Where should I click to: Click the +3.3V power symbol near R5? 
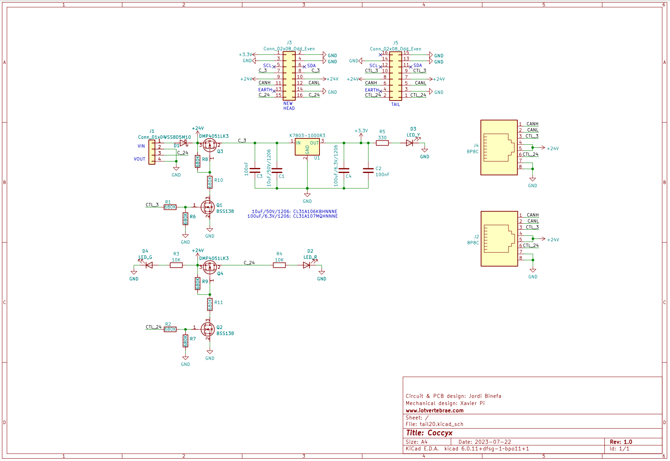tap(361, 133)
